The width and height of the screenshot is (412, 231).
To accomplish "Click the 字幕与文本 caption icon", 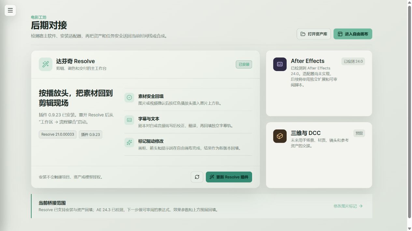I will [129, 120].
